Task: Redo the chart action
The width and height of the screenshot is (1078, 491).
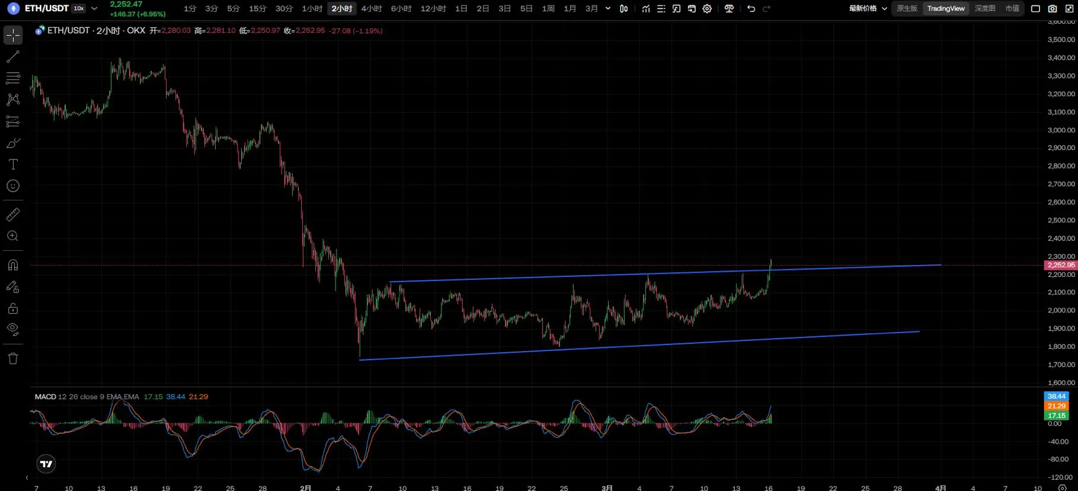Action: pyautogui.click(x=766, y=9)
